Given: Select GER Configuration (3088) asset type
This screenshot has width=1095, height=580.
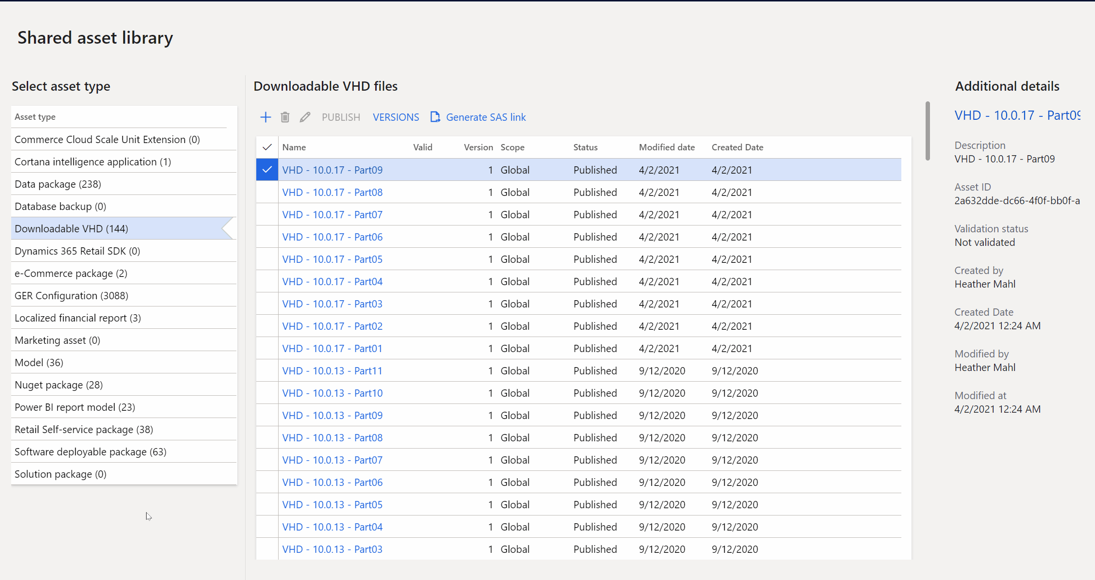Looking at the screenshot, I should click(x=71, y=295).
